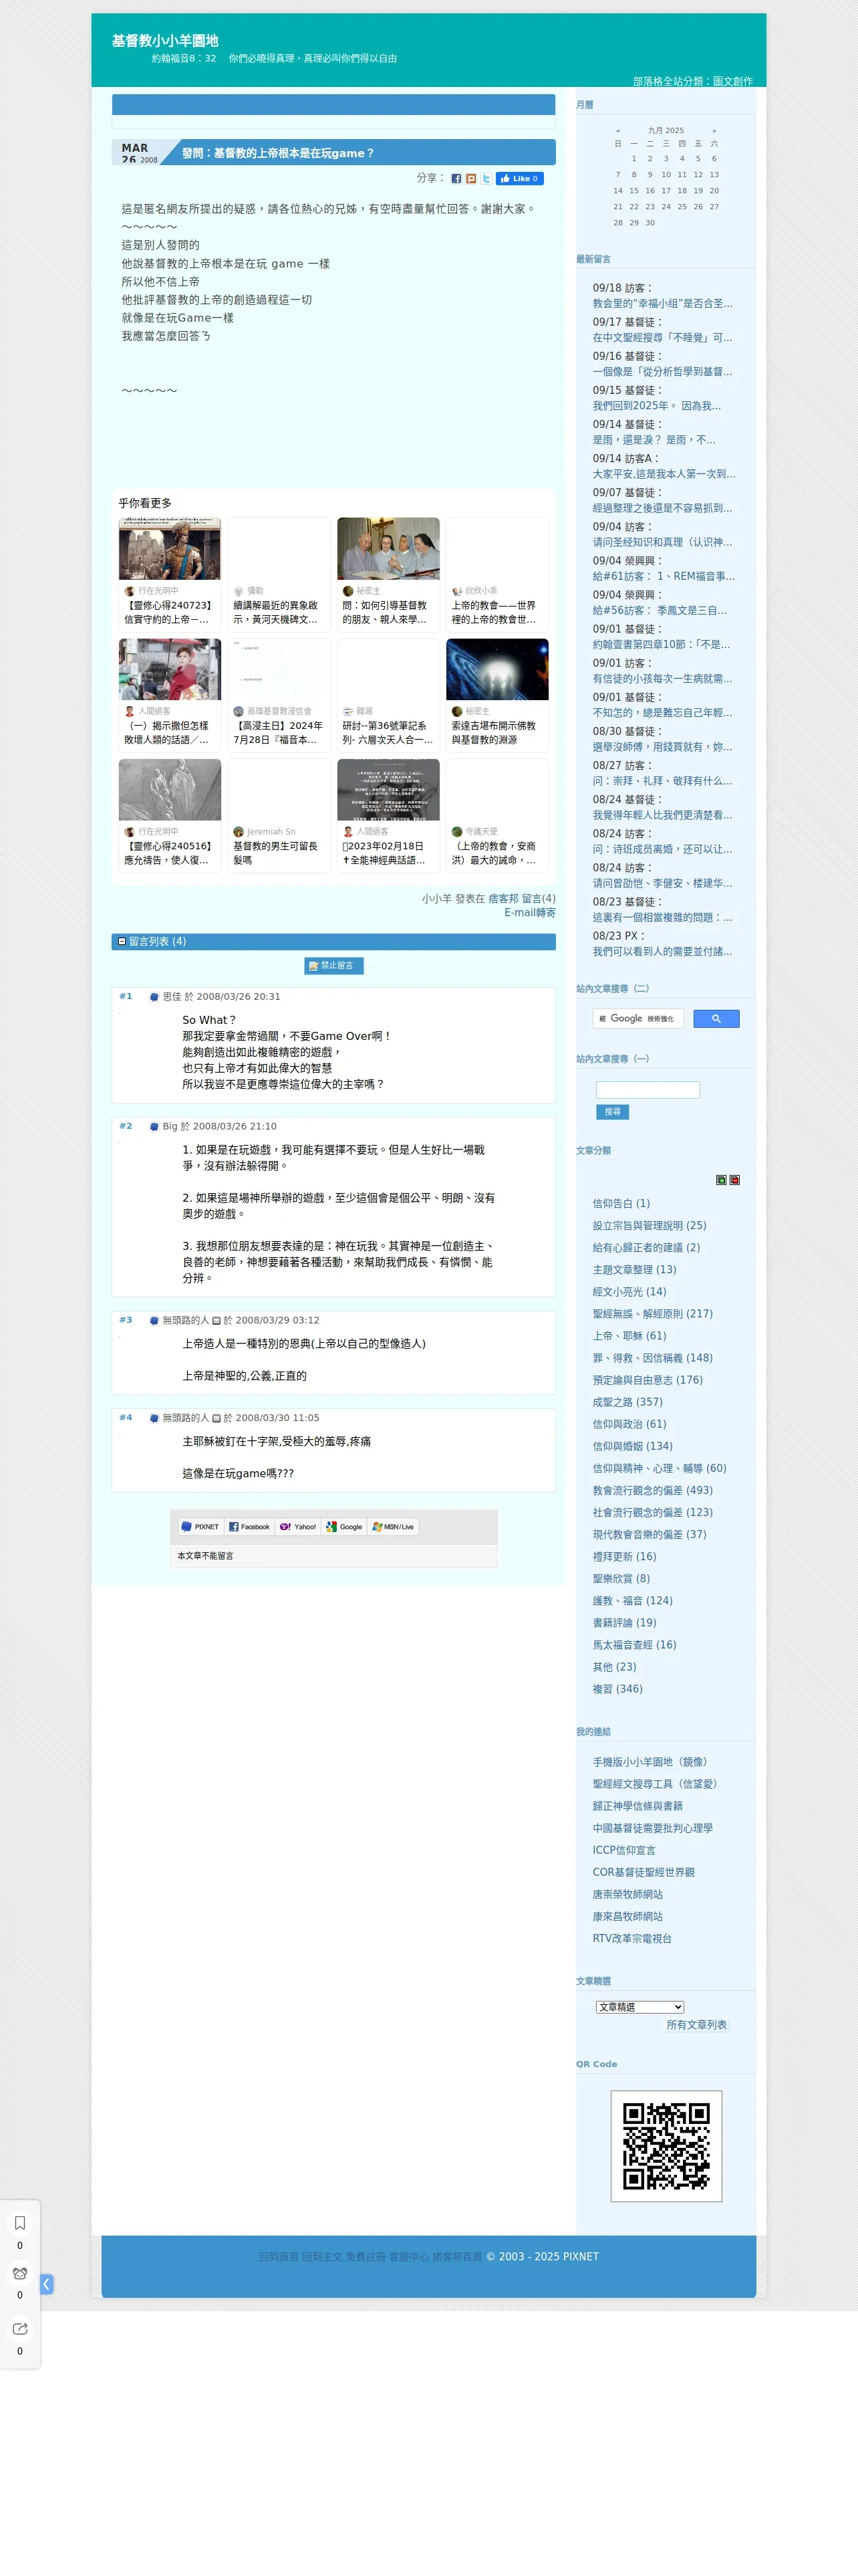Share the post via the Facebook icon
The image size is (858, 2576).
[x=456, y=179]
